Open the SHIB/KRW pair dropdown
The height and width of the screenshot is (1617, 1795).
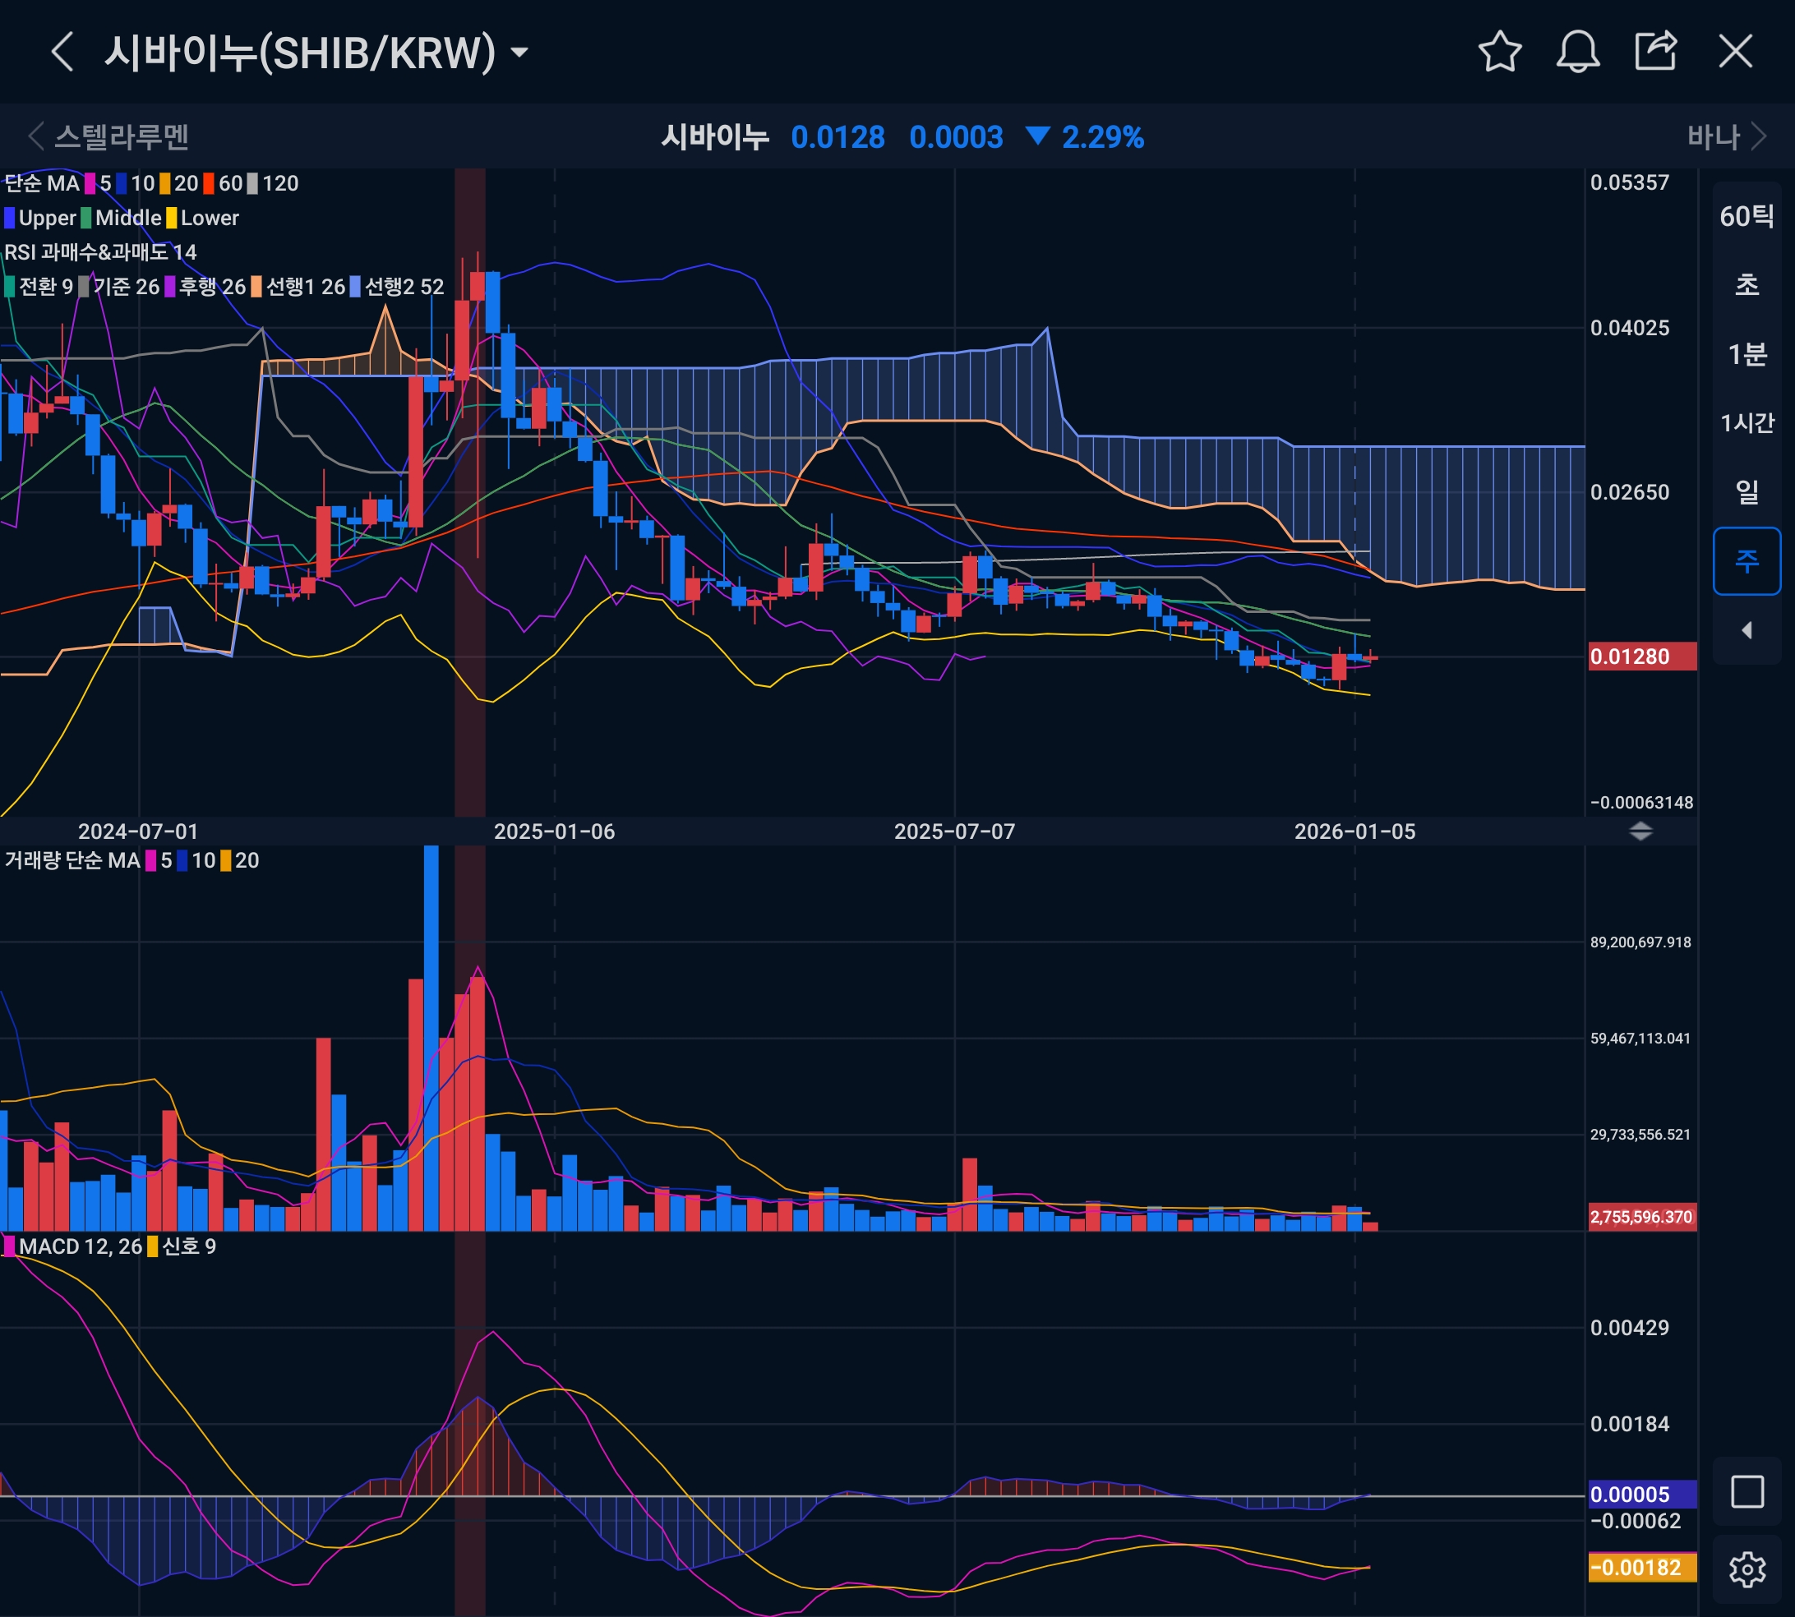(519, 53)
